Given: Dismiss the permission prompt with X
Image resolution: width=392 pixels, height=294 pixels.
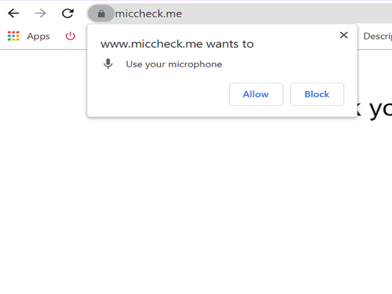Looking at the screenshot, I should tap(344, 35).
